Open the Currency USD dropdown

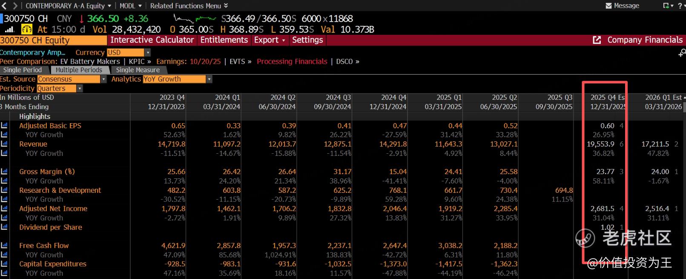pyautogui.click(x=147, y=53)
